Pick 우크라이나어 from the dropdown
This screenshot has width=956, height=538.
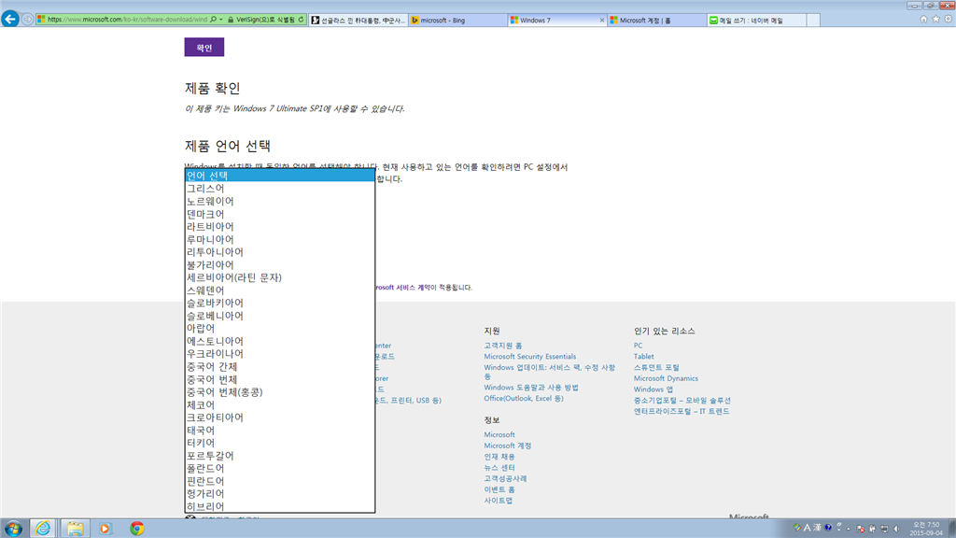[x=280, y=354]
